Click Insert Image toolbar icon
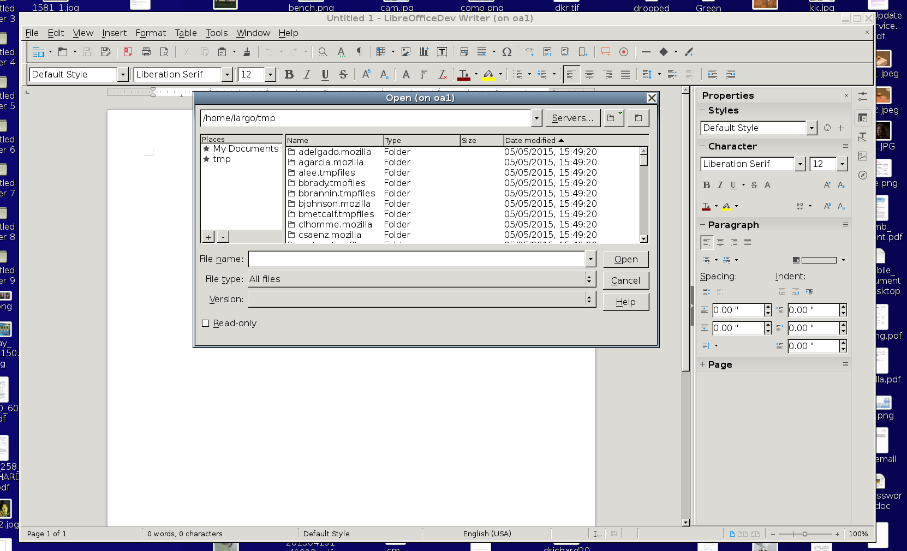Viewport: 907px width, 551px height. click(406, 52)
